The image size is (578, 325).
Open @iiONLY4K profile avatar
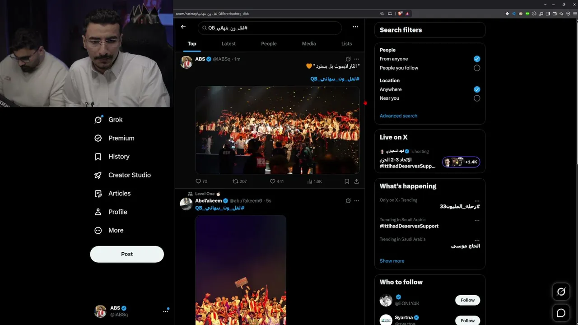(386, 300)
